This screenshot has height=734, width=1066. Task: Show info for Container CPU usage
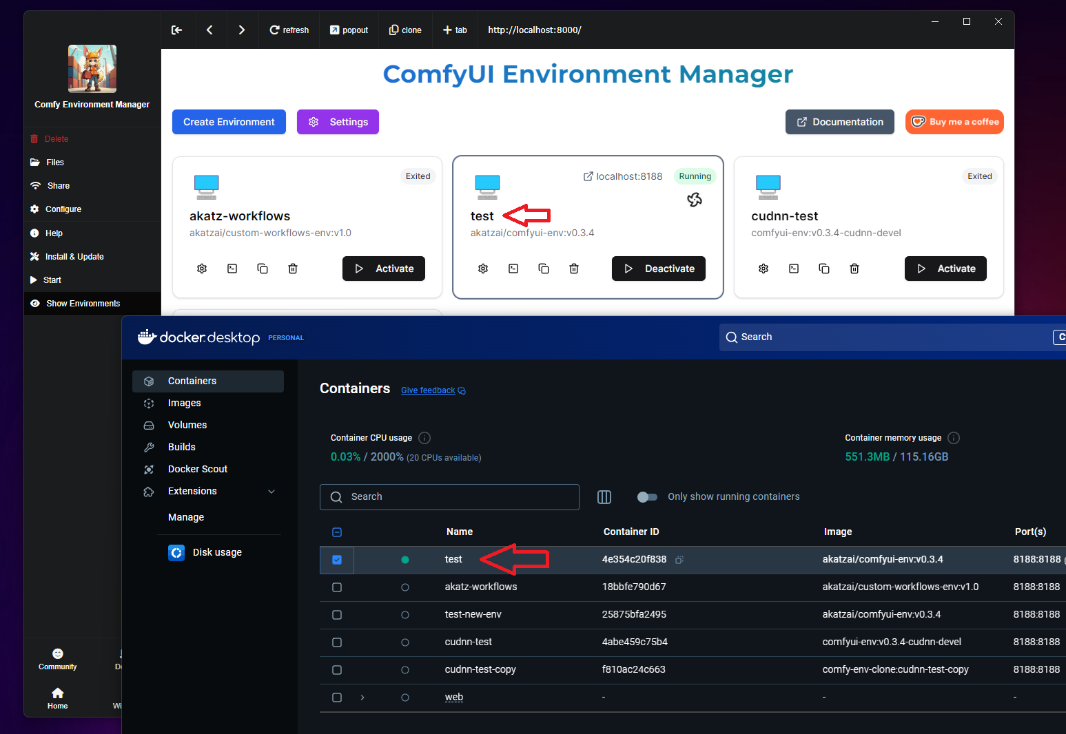click(425, 438)
